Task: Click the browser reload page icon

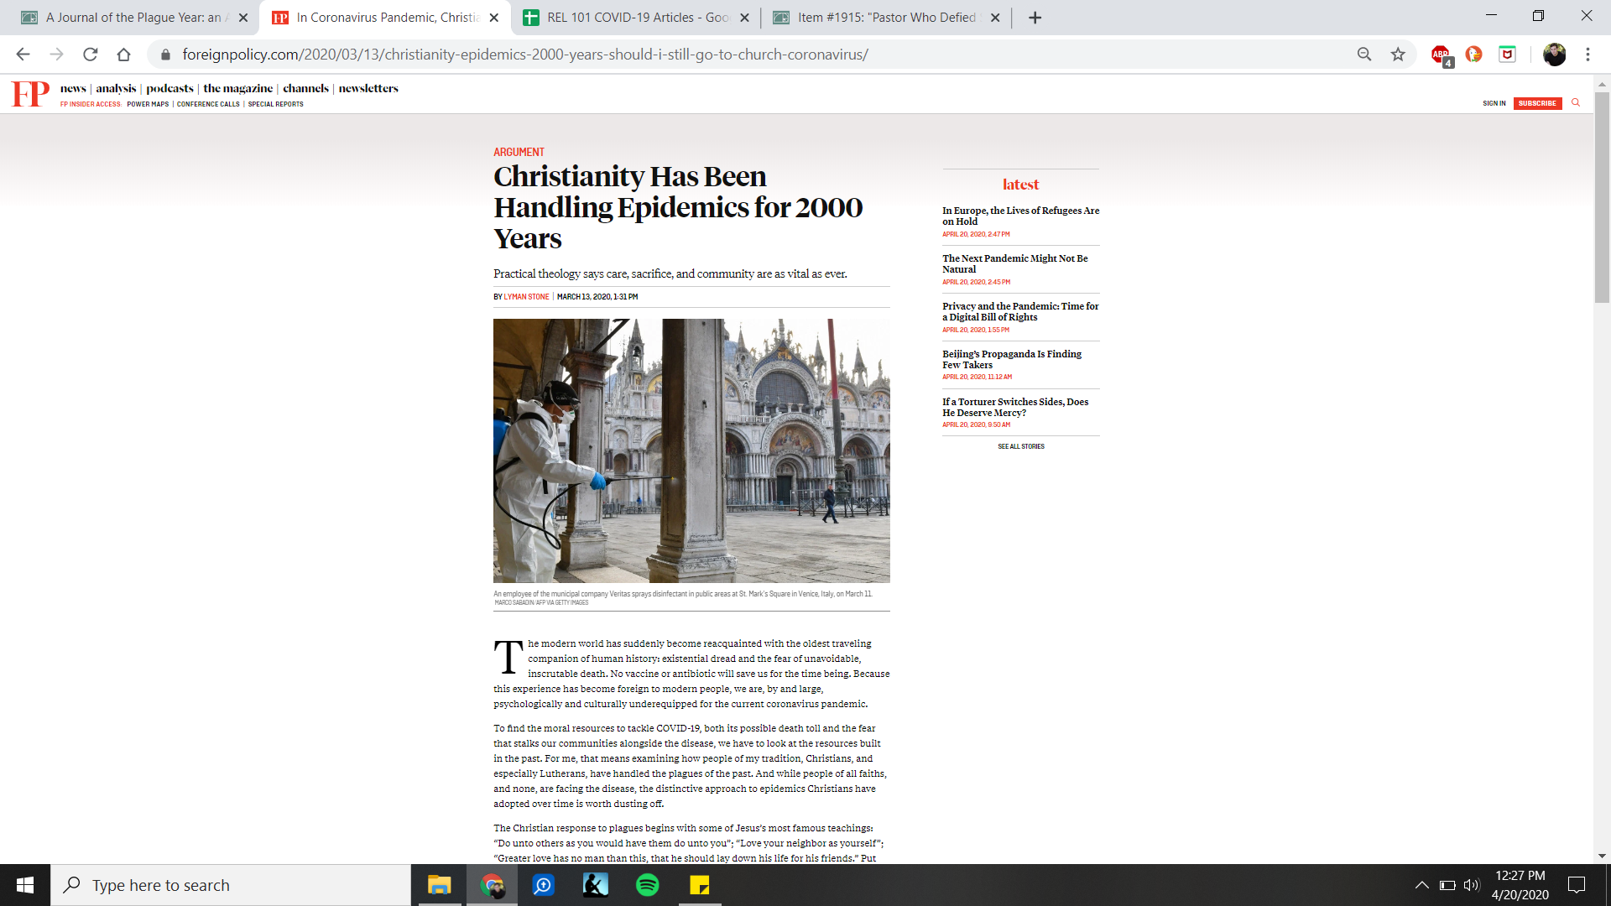Action: (x=90, y=55)
